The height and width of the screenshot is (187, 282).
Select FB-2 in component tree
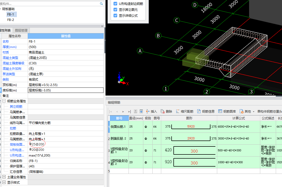[x=10, y=20]
